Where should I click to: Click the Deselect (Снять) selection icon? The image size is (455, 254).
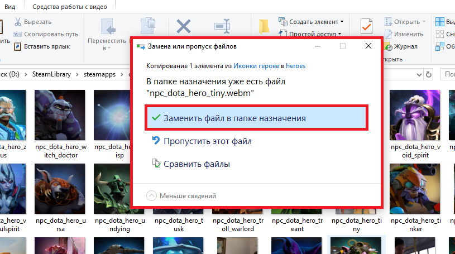439,34
